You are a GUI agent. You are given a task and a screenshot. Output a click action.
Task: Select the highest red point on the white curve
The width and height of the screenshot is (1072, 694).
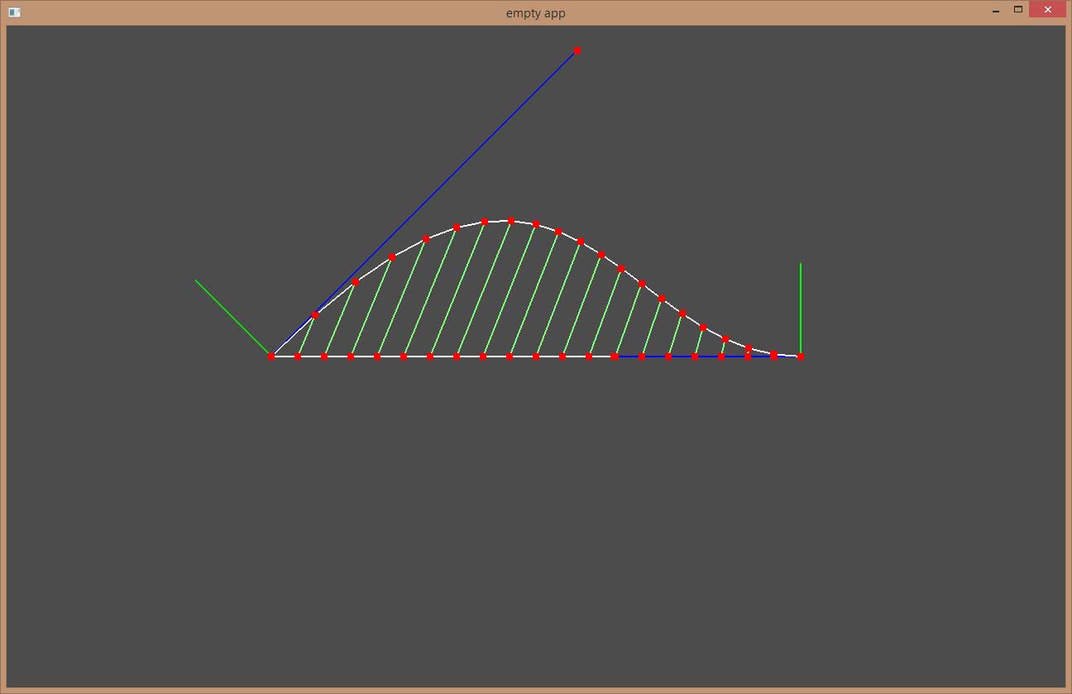click(511, 221)
